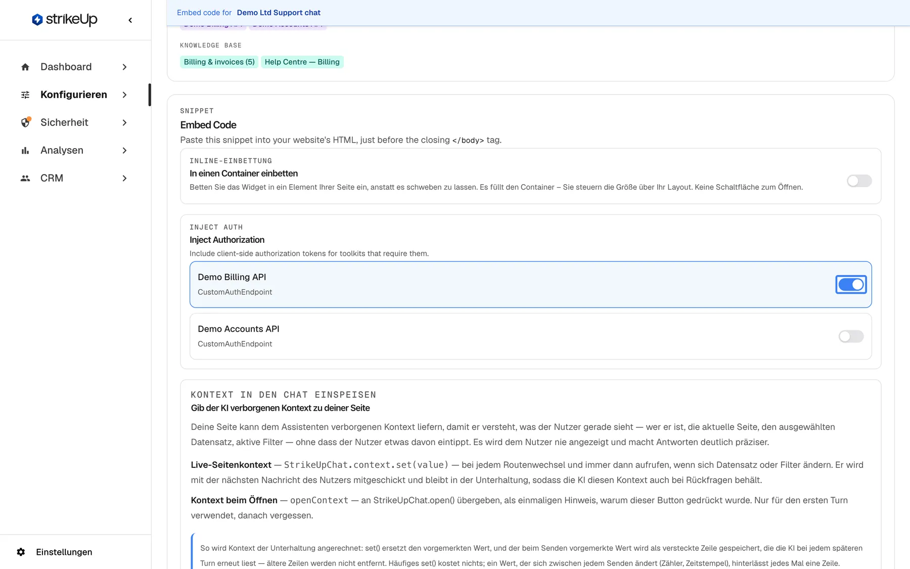Click the Billing & invoices (5) tag
The image size is (910, 569).
[219, 62]
